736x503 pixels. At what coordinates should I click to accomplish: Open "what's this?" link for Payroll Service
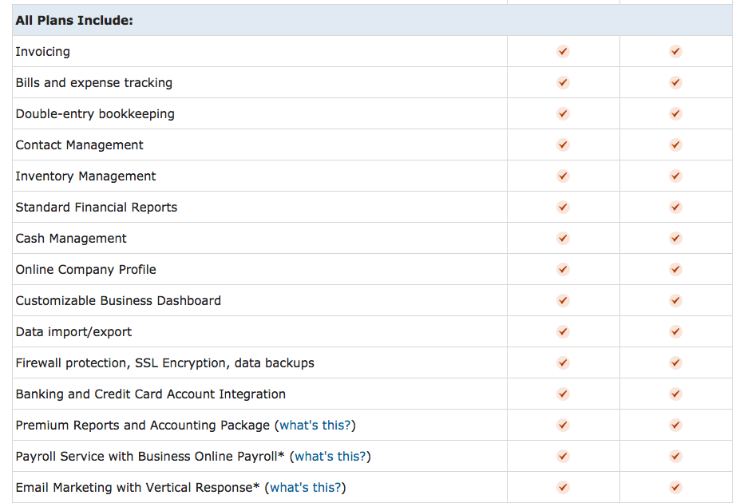pos(330,456)
